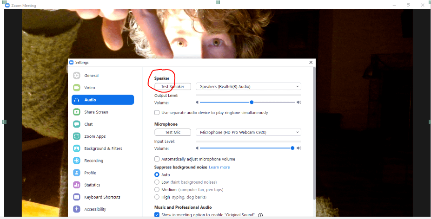Click the Original Sound help question icon
This screenshot has height=219, width=431.
(x=260, y=215)
